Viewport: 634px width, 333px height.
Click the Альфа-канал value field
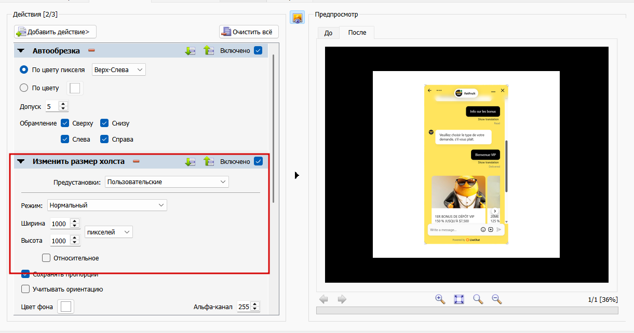(x=244, y=307)
